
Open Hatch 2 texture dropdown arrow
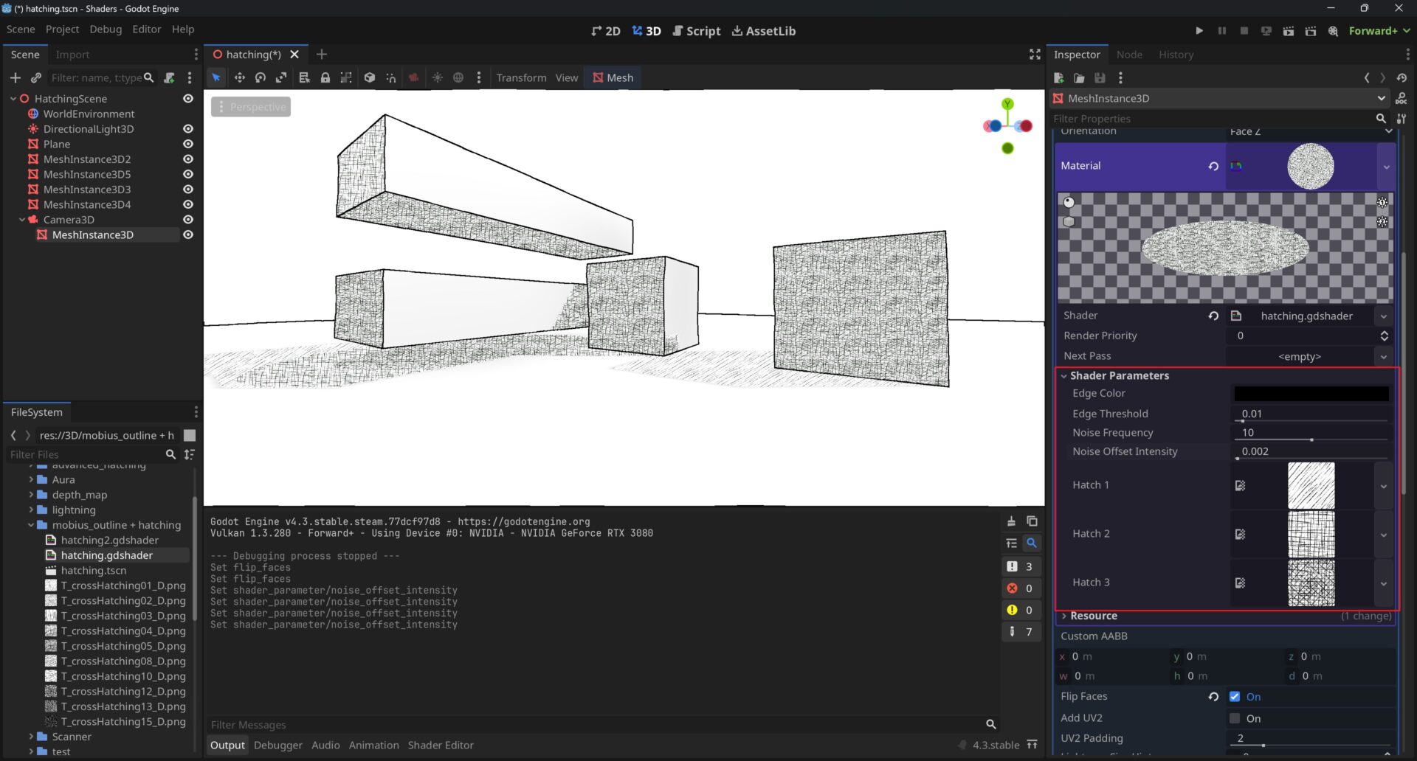[1384, 535]
